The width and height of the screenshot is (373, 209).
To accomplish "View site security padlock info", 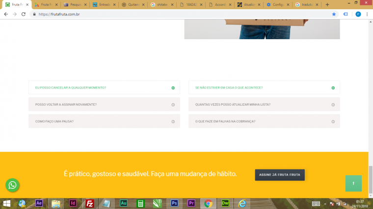I will pos(34,14).
